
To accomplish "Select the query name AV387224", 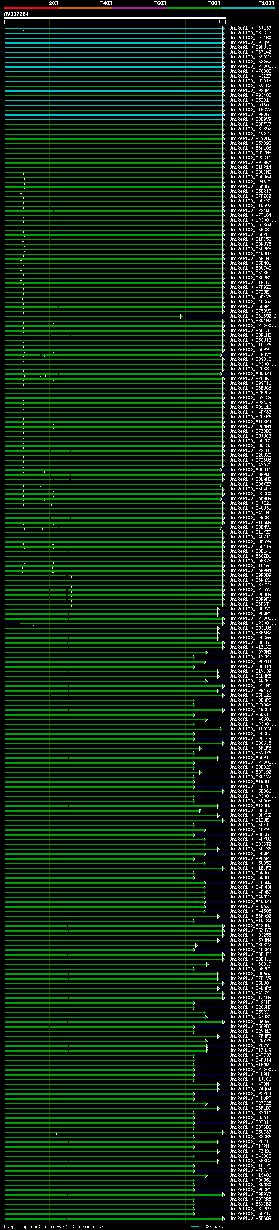I will [16, 14].
